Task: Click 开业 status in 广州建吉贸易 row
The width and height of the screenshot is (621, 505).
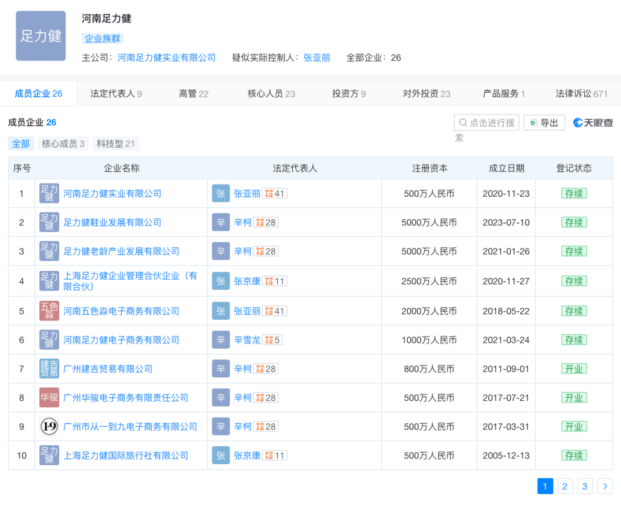Action: pos(574,369)
